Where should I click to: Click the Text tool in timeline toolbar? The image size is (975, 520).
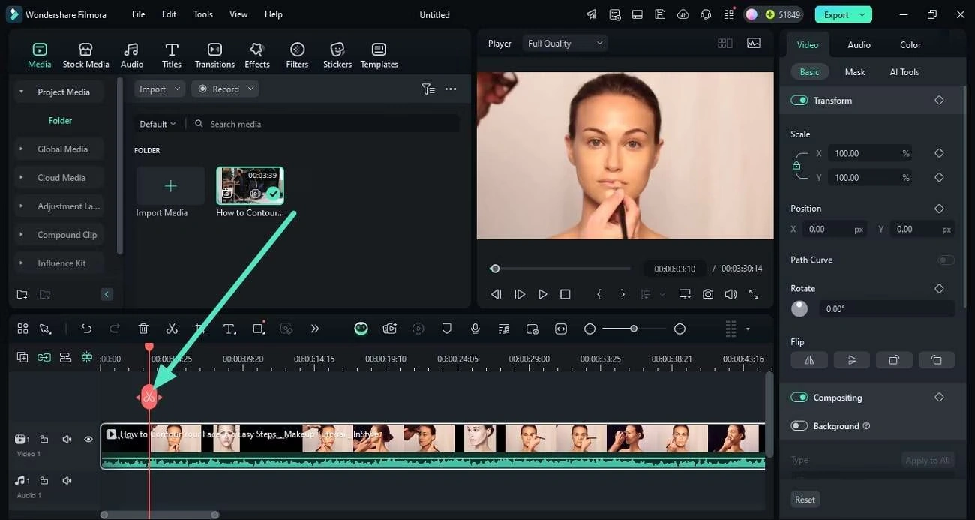tap(229, 329)
